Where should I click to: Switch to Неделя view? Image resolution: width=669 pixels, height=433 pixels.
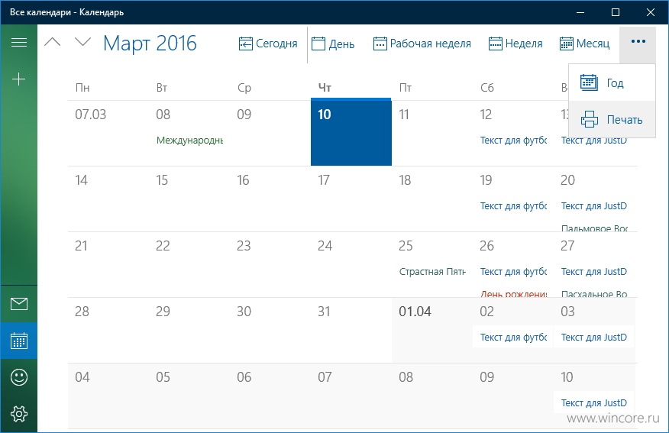[515, 44]
